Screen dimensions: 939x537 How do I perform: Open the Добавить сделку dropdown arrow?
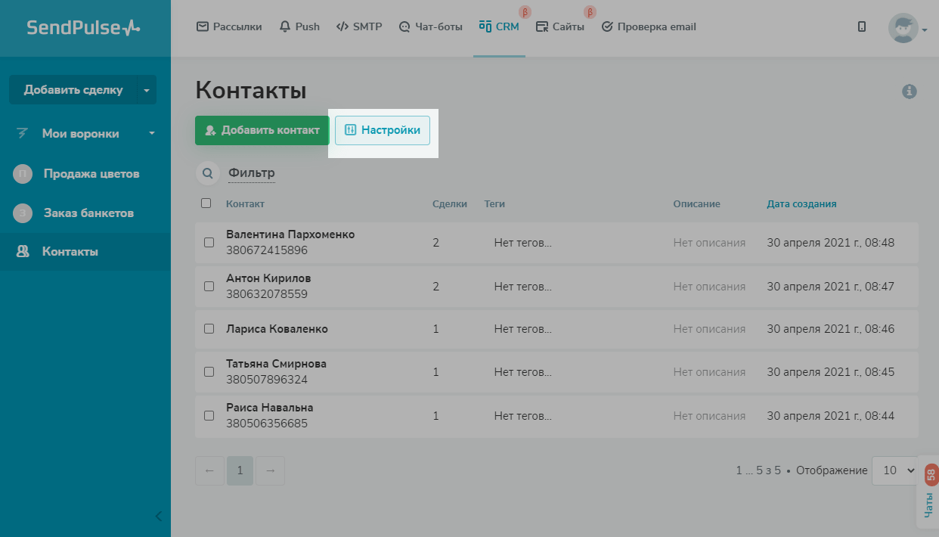[x=146, y=90]
